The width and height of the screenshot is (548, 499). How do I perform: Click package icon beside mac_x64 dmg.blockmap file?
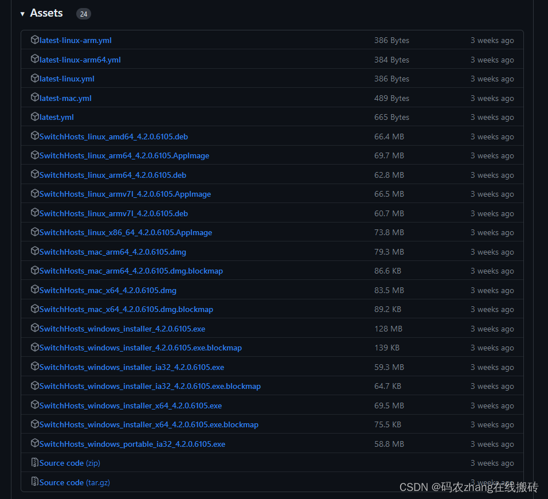click(x=34, y=309)
